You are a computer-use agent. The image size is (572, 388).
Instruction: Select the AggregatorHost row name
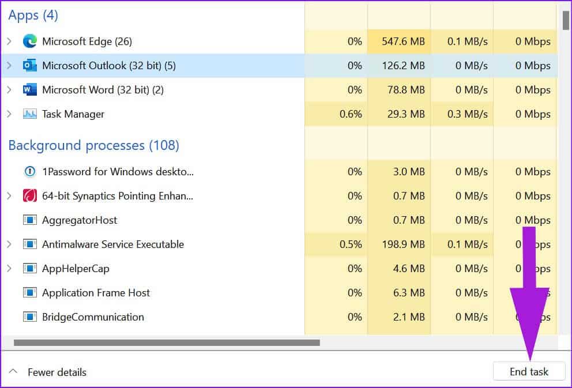tap(80, 220)
